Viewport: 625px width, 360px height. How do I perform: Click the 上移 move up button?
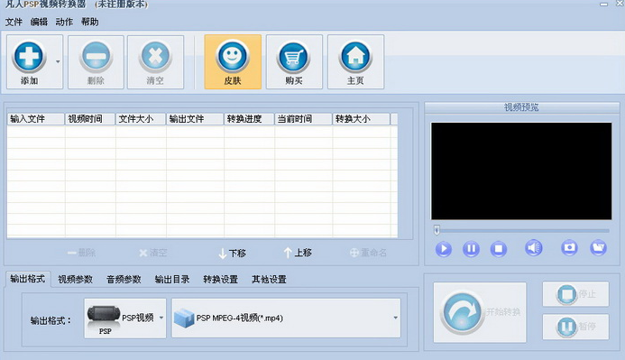click(x=298, y=253)
